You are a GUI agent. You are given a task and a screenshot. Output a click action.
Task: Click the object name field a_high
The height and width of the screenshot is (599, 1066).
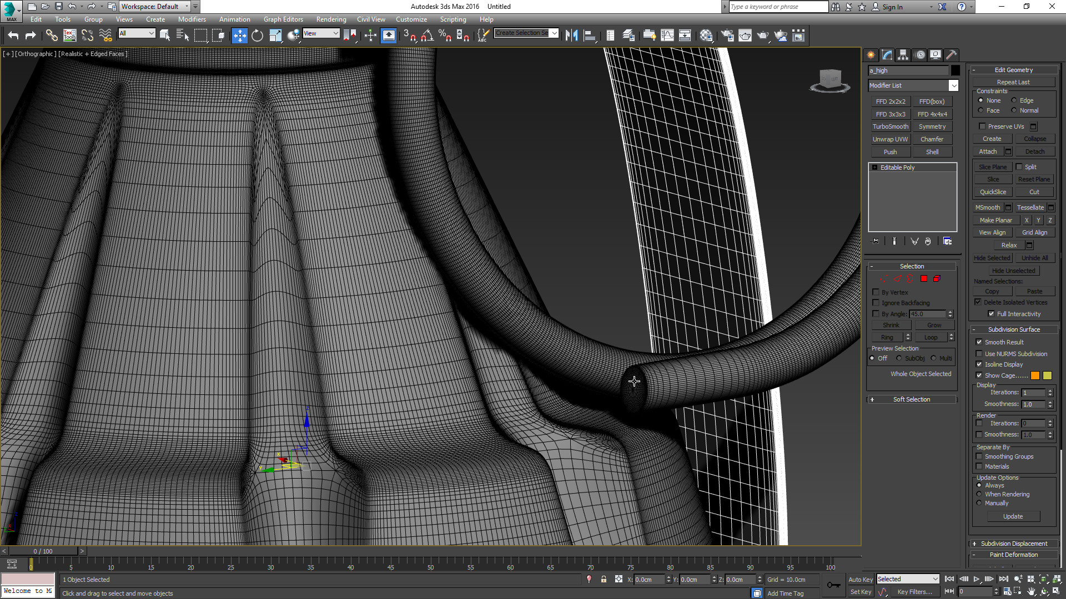click(908, 70)
